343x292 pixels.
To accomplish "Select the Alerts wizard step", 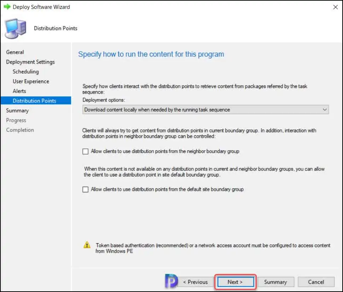I will pos(19,91).
